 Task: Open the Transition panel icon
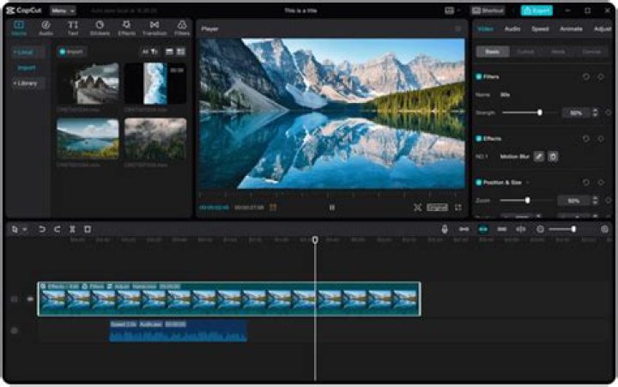coord(154,27)
